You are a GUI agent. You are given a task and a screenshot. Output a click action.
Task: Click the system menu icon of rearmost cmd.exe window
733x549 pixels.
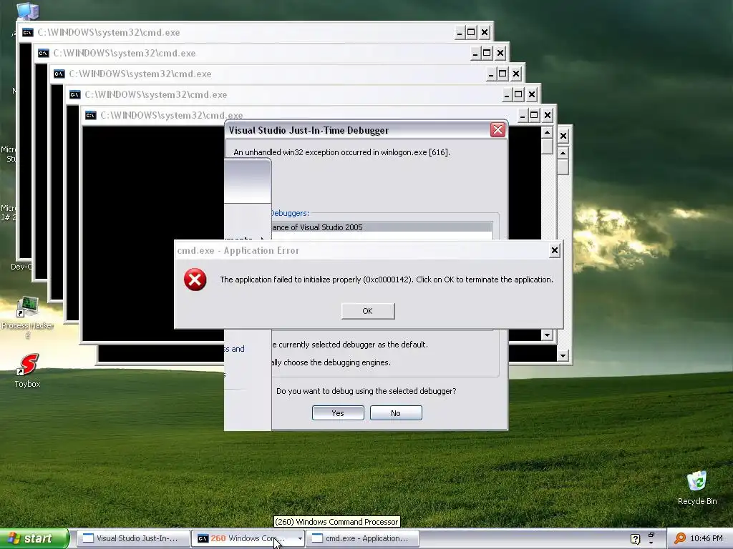click(28, 32)
